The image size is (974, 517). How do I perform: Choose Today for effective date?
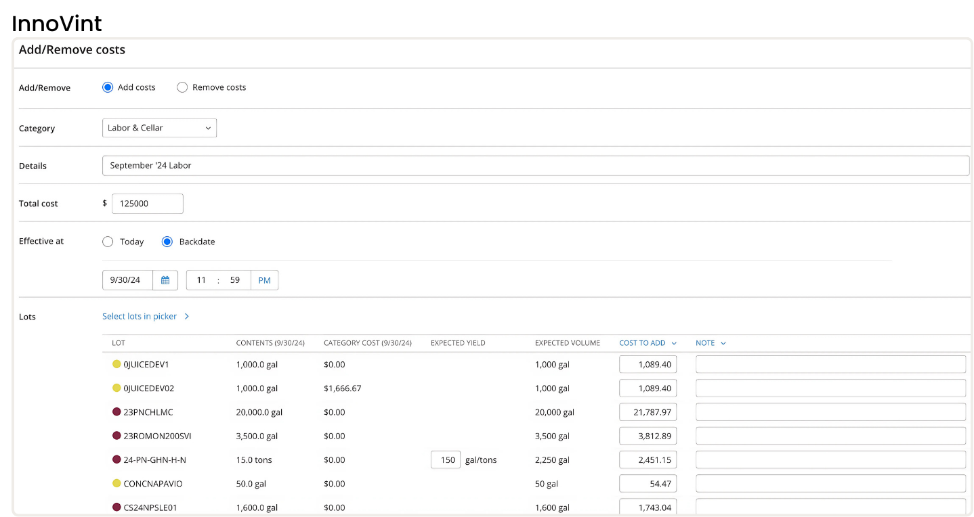pyautogui.click(x=108, y=242)
